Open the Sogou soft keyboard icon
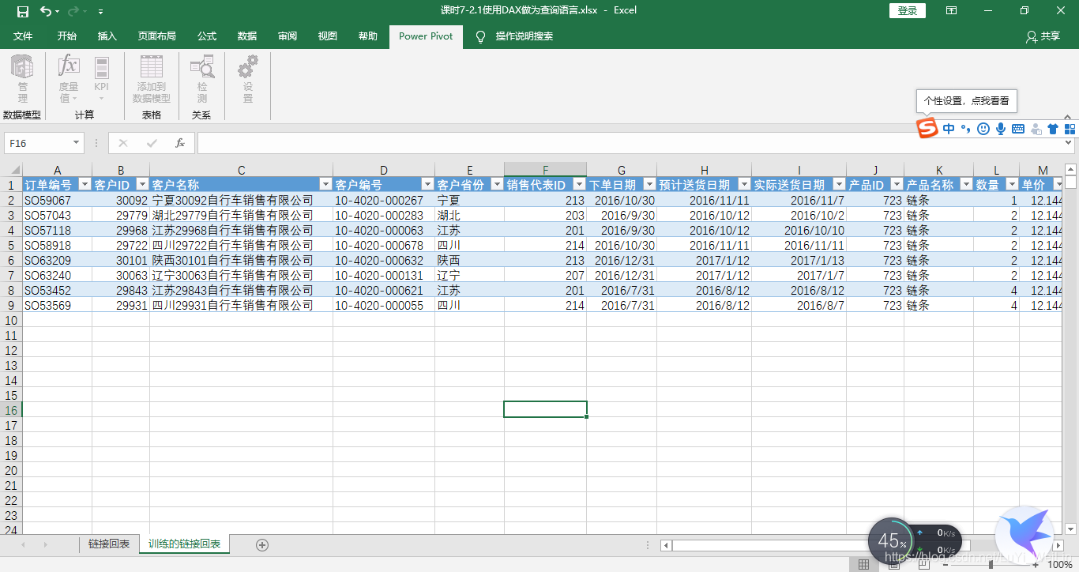Screen dimensions: 1079x572 tap(1018, 129)
